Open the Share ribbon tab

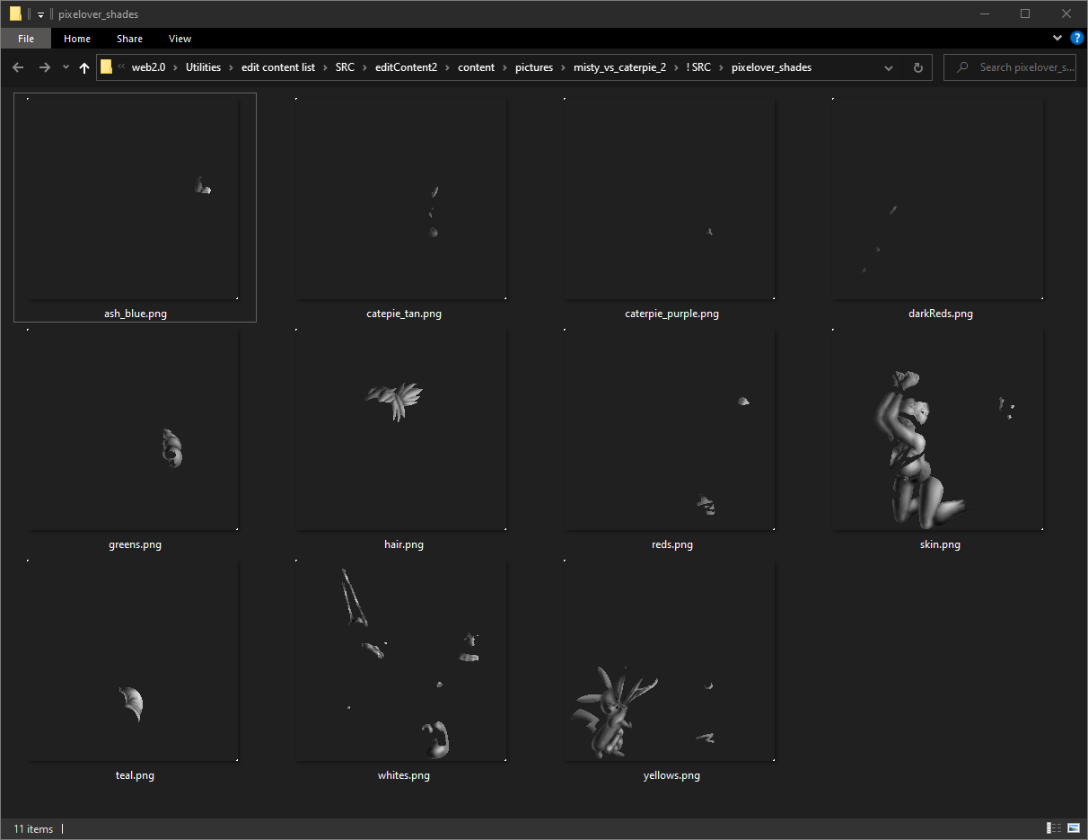tap(129, 39)
